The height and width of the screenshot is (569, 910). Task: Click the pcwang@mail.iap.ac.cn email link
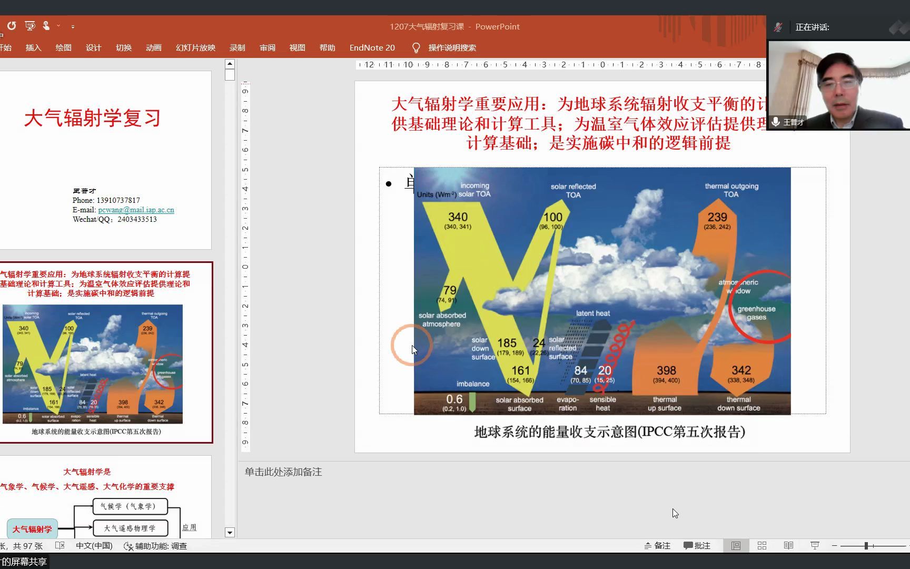tap(136, 210)
